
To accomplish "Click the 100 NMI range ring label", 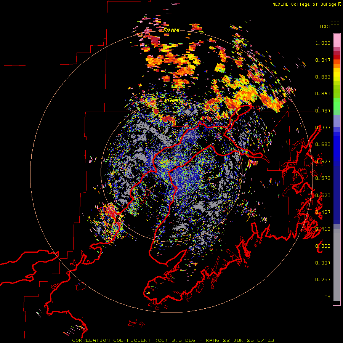I will (171, 30).
